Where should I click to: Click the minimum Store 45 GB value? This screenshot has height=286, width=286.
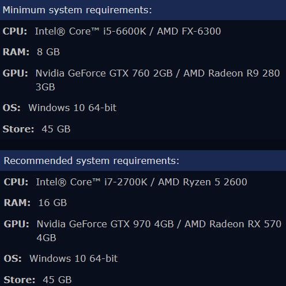56,129
